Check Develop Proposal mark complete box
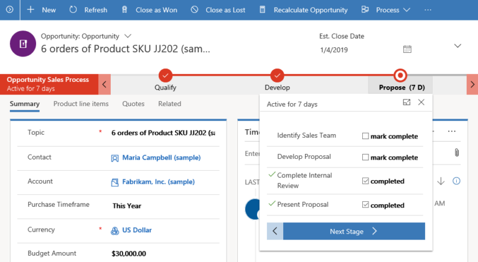 tap(365, 157)
